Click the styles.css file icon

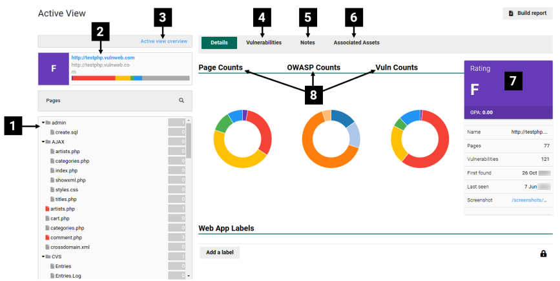[52, 190]
